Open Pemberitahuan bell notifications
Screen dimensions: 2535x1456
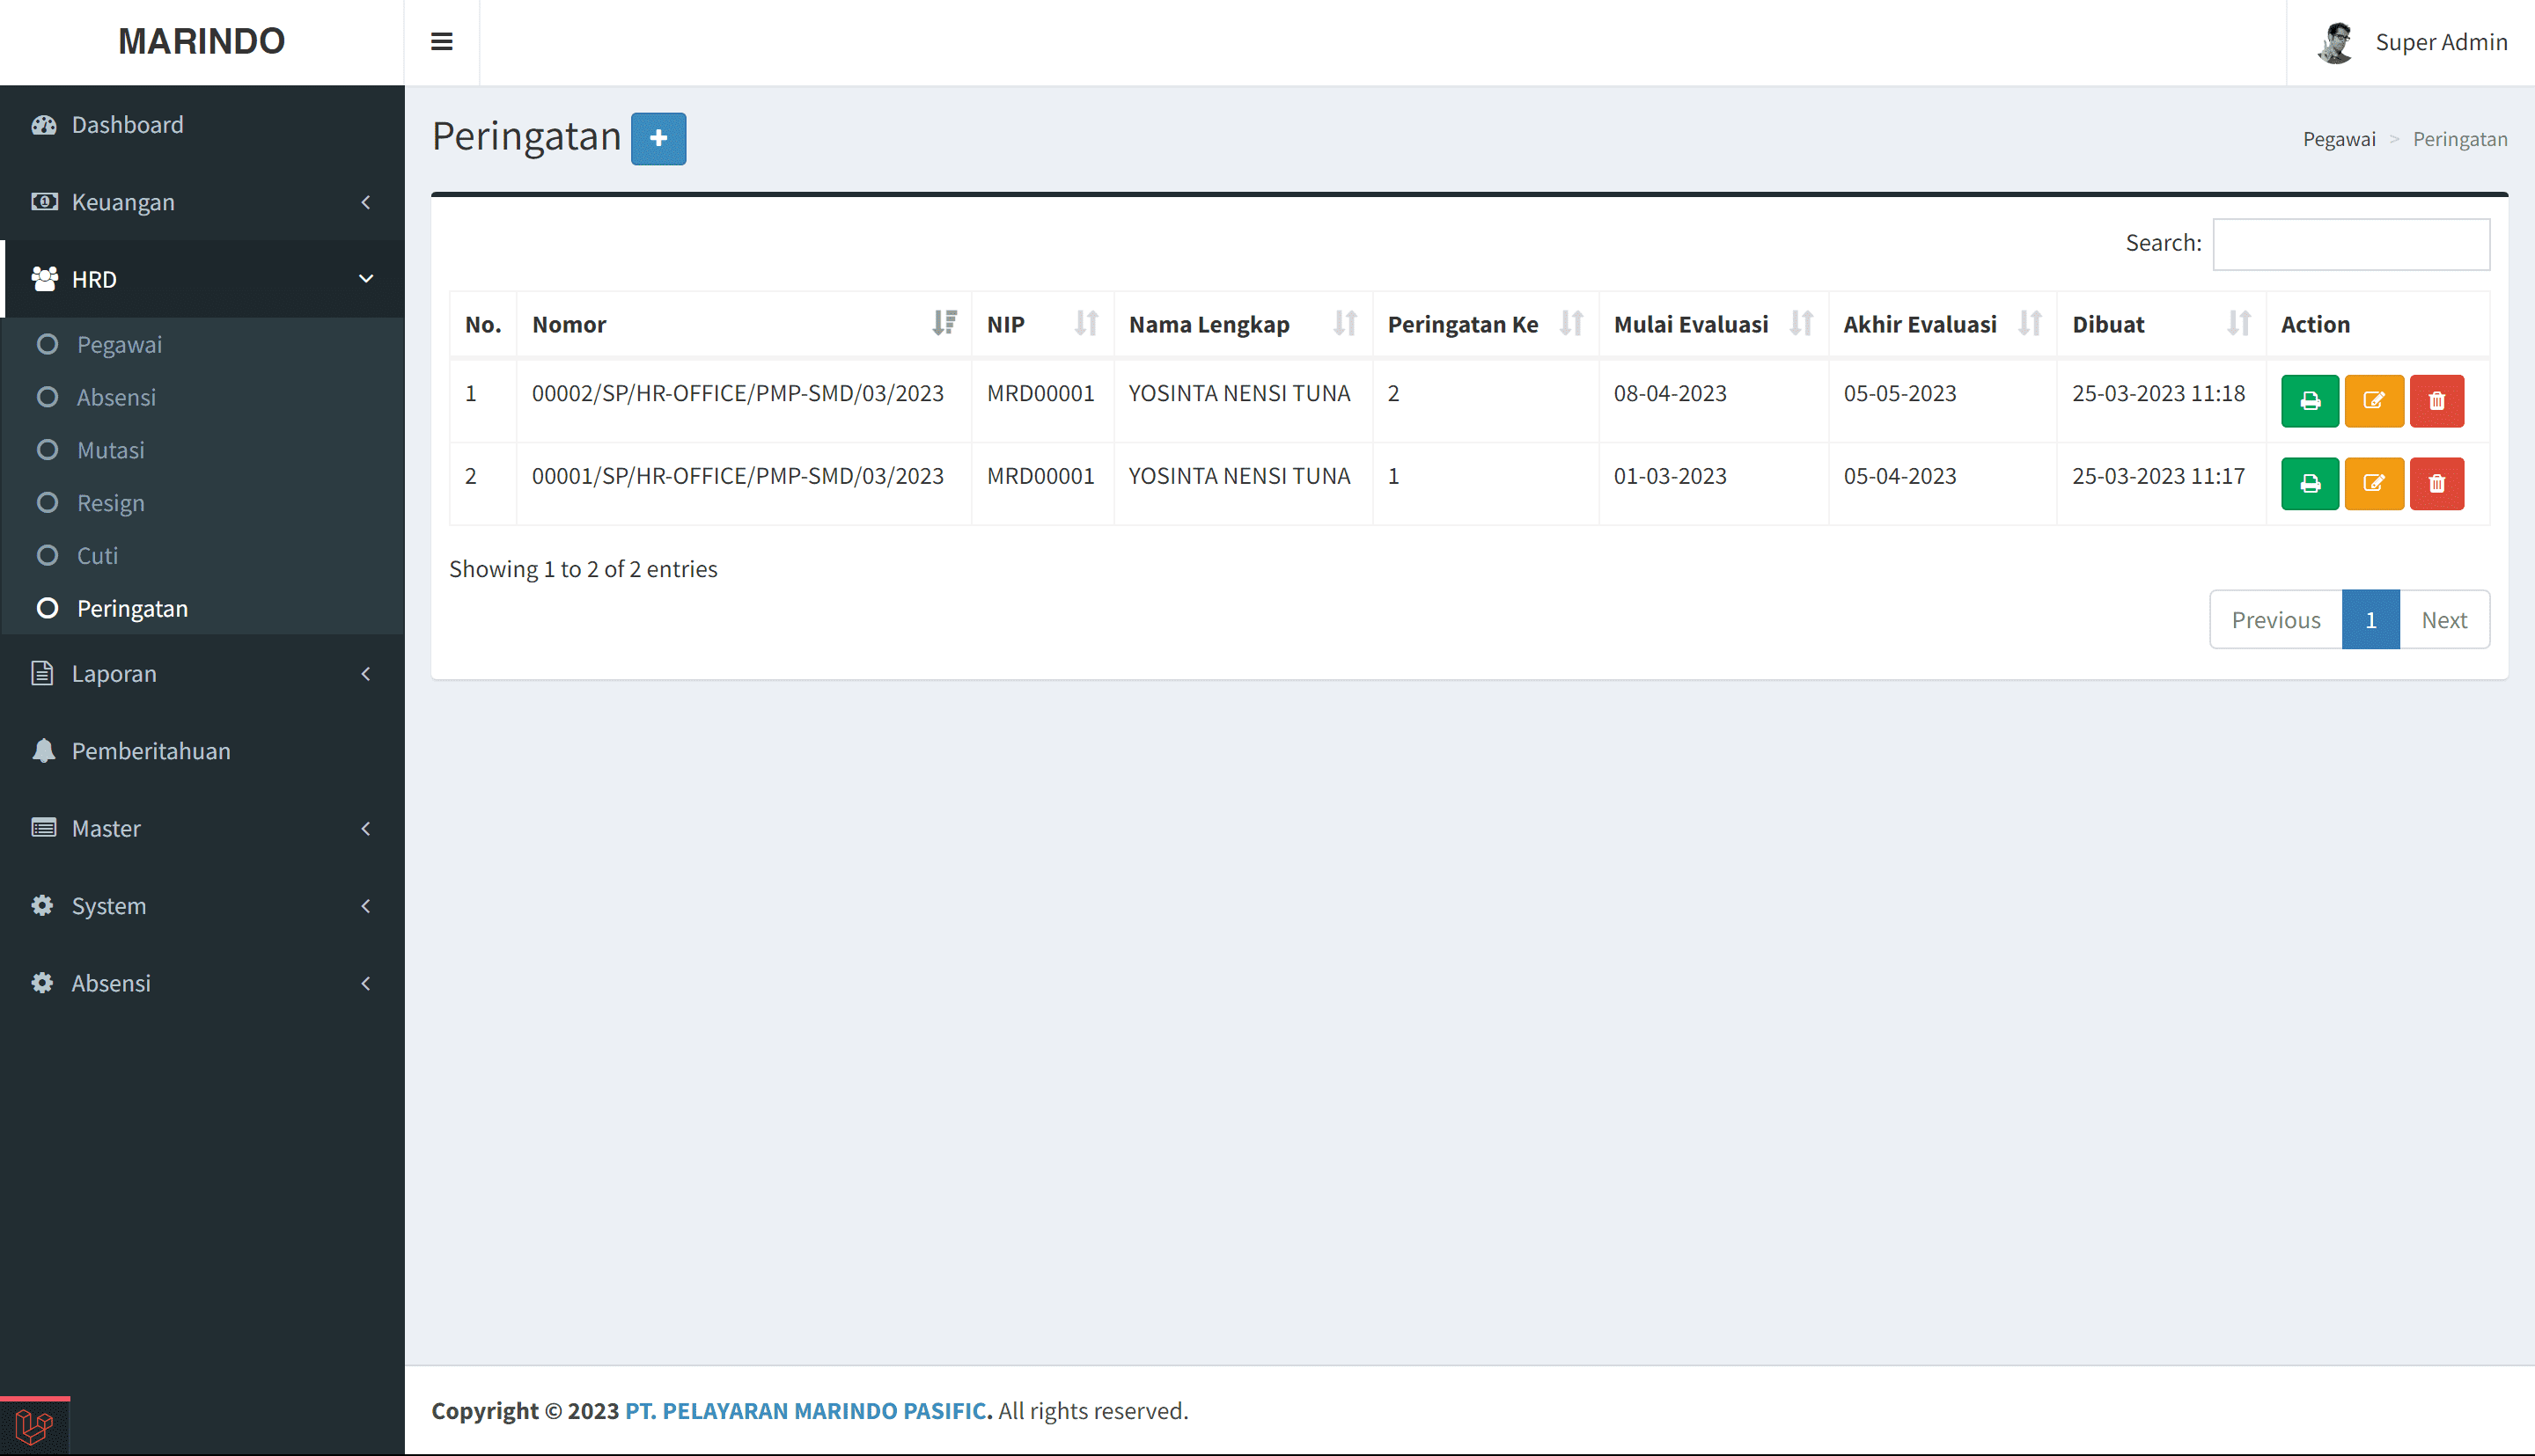(x=150, y=751)
